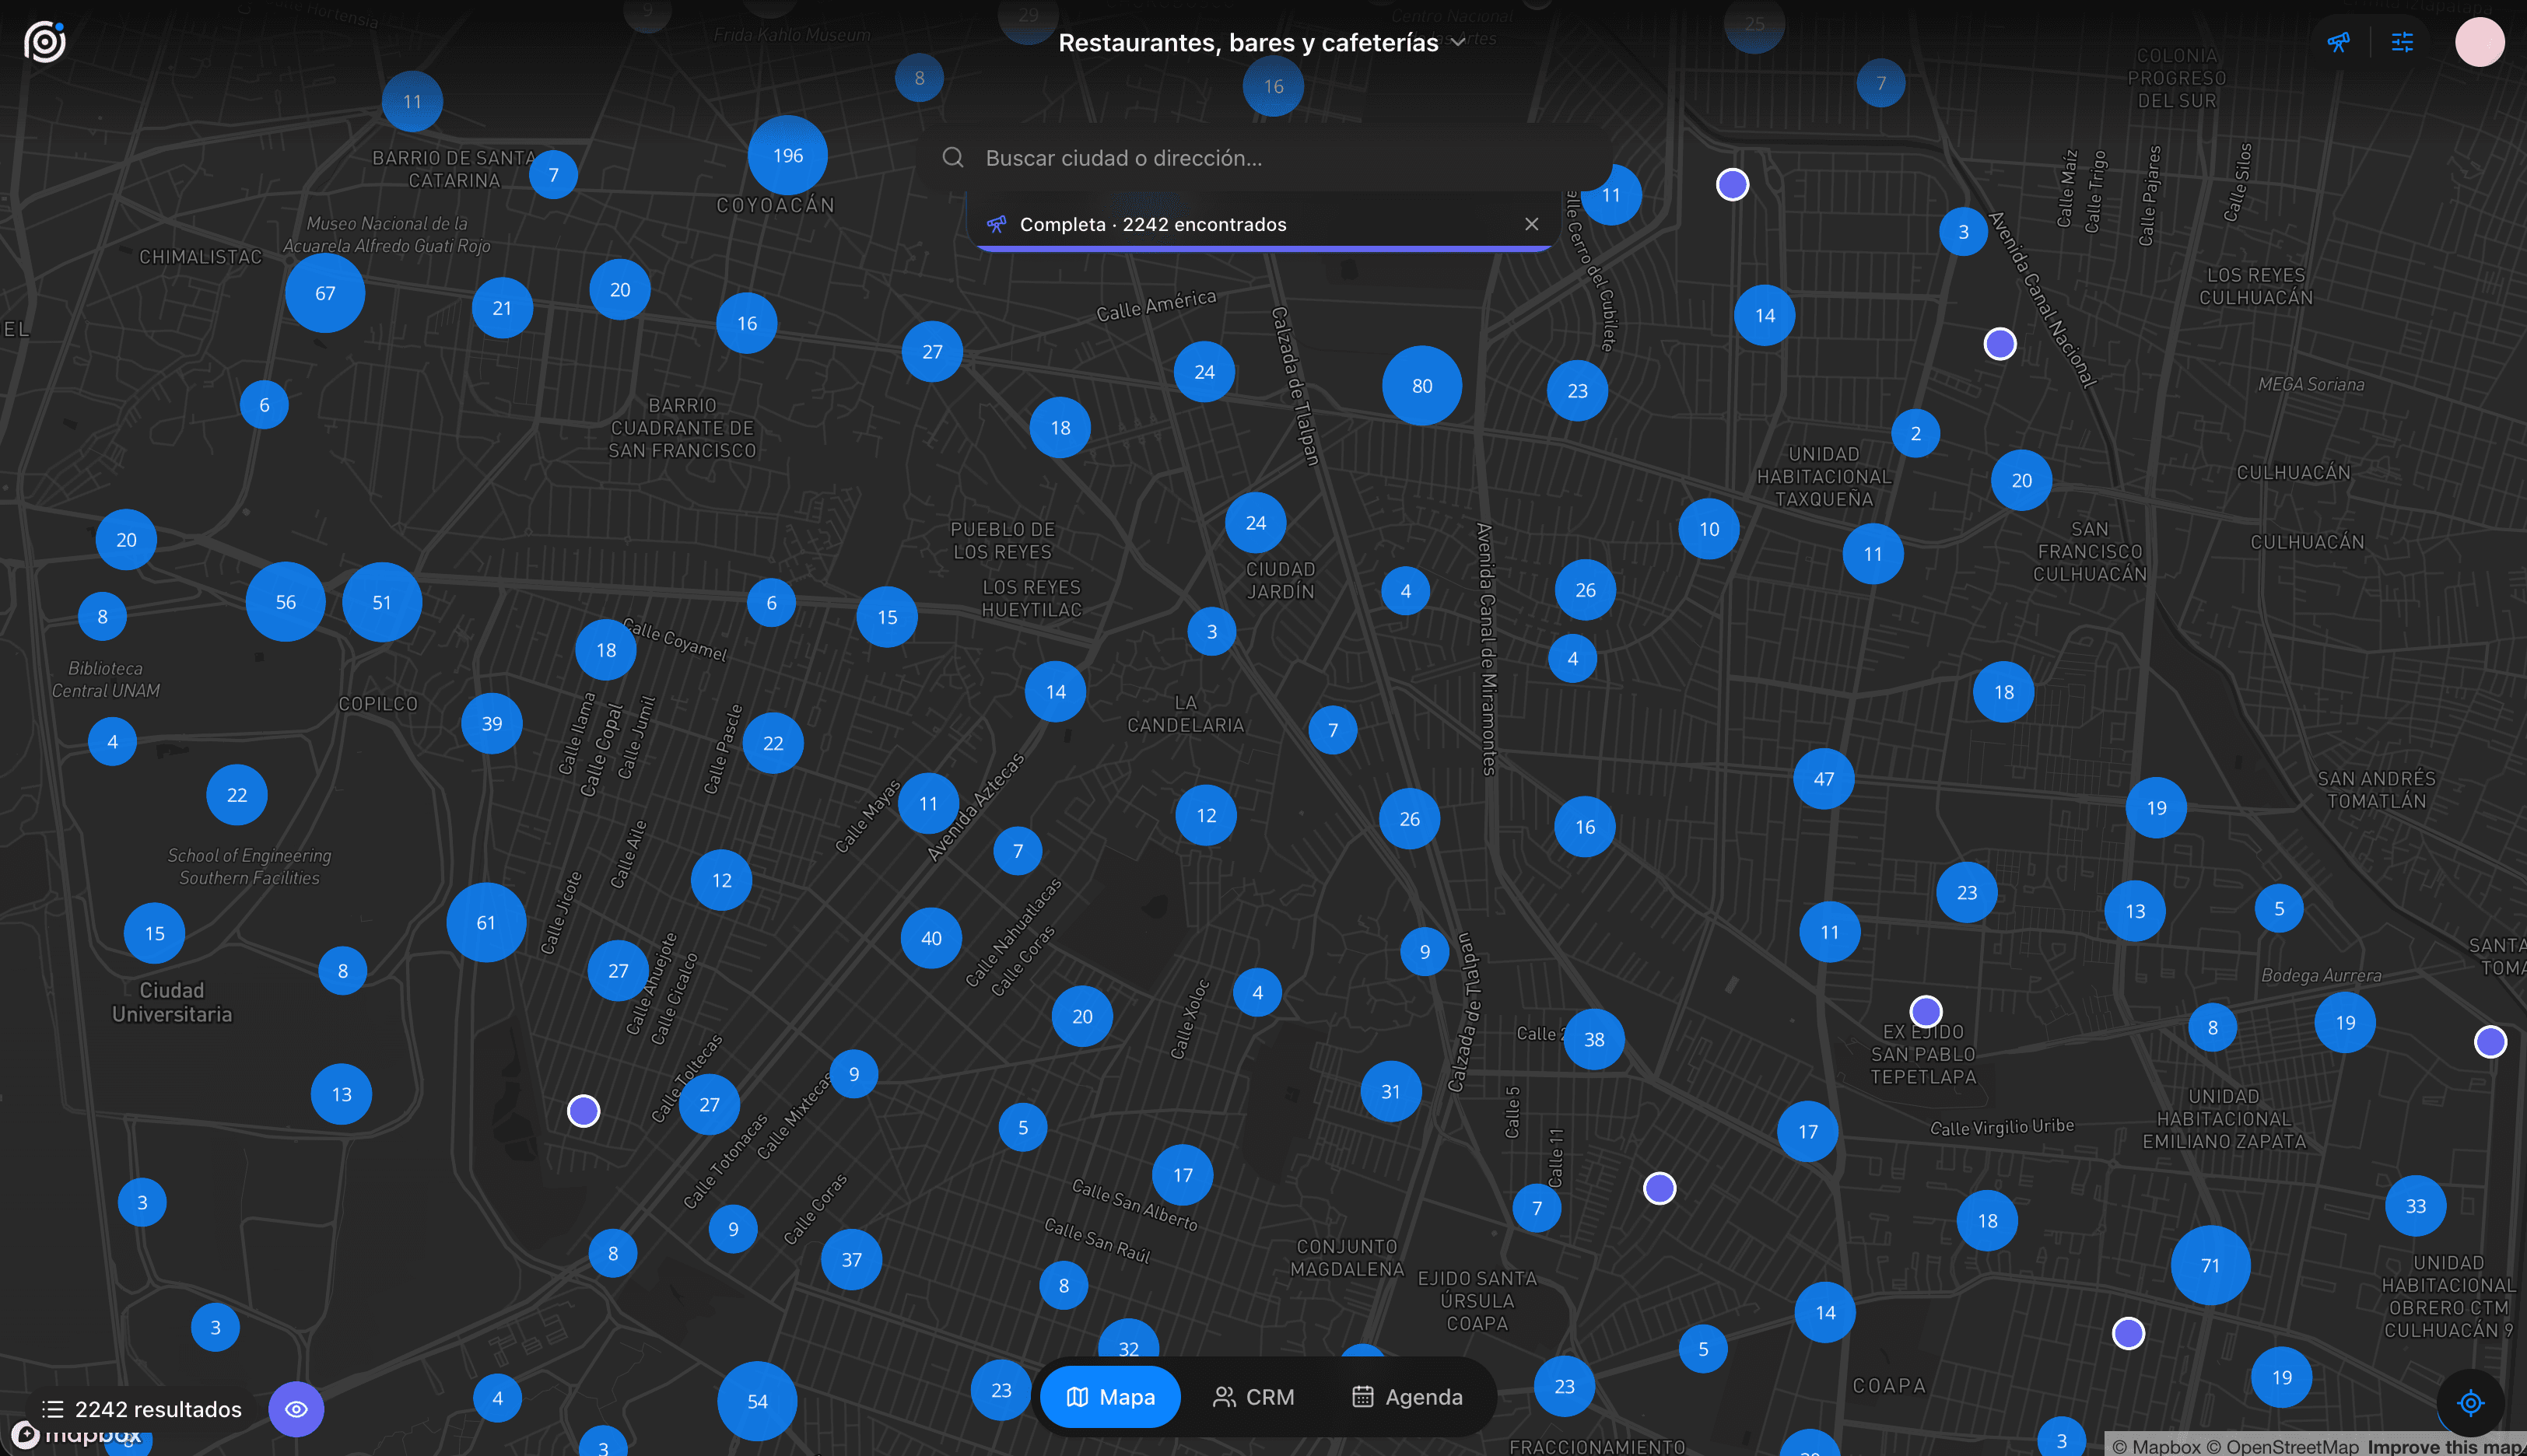
Task: Open the 38 cluster marker
Action: (x=1594, y=1039)
